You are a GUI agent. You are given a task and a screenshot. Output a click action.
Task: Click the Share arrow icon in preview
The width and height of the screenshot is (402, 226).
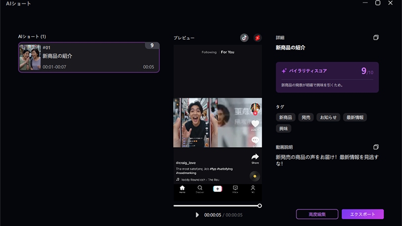[255, 157]
